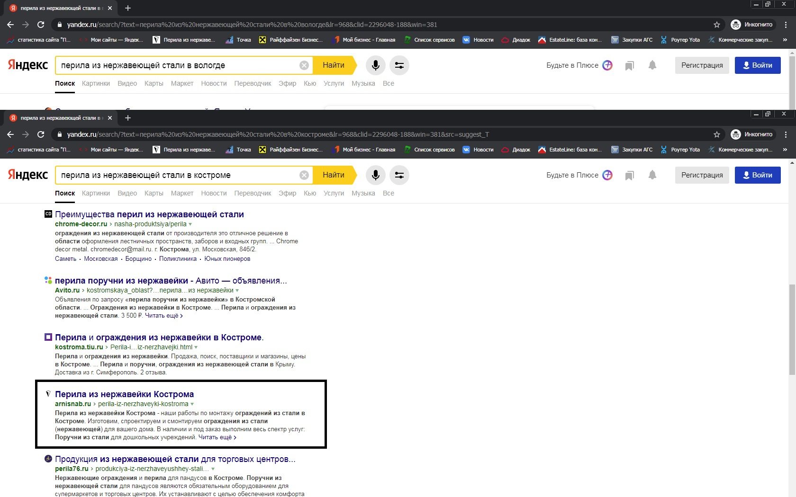
Task: Open 'Продукция из нержавеющей стали для торговых центров' result
Action: coord(175,459)
